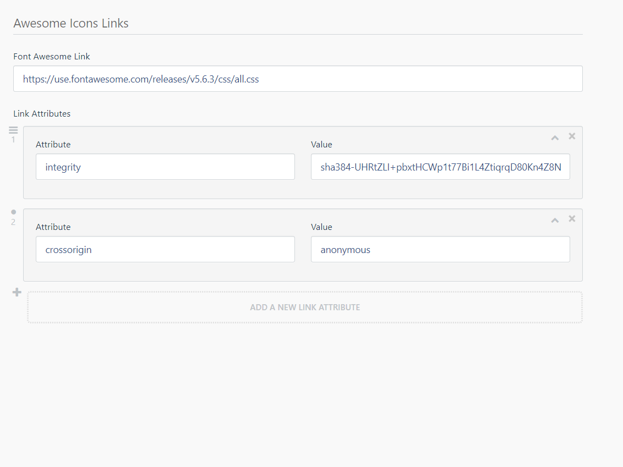Screen dimensions: 623x467
Task: Click the Font Awesome Link label
Action: click(x=52, y=56)
